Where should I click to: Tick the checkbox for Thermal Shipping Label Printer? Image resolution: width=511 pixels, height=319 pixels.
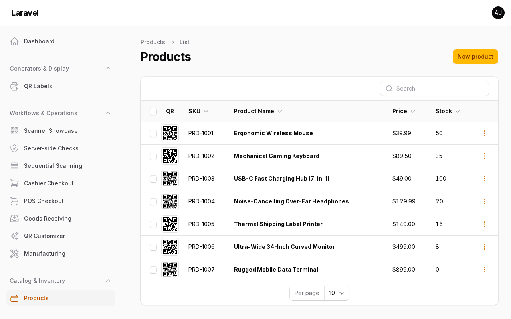(x=153, y=224)
